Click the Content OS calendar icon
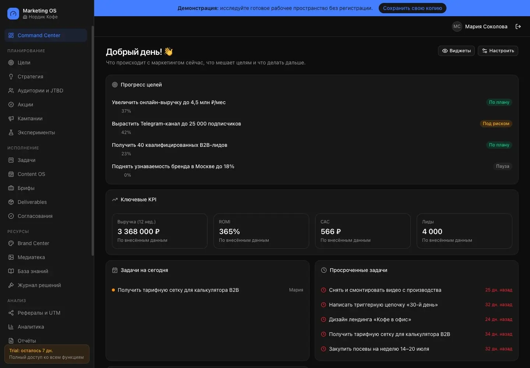Image resolution: width=530 pixels, height=368 pixels. pos(11,174)
